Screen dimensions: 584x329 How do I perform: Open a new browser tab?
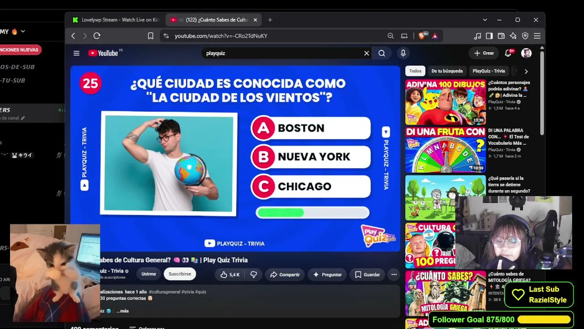tap(270, 20)
